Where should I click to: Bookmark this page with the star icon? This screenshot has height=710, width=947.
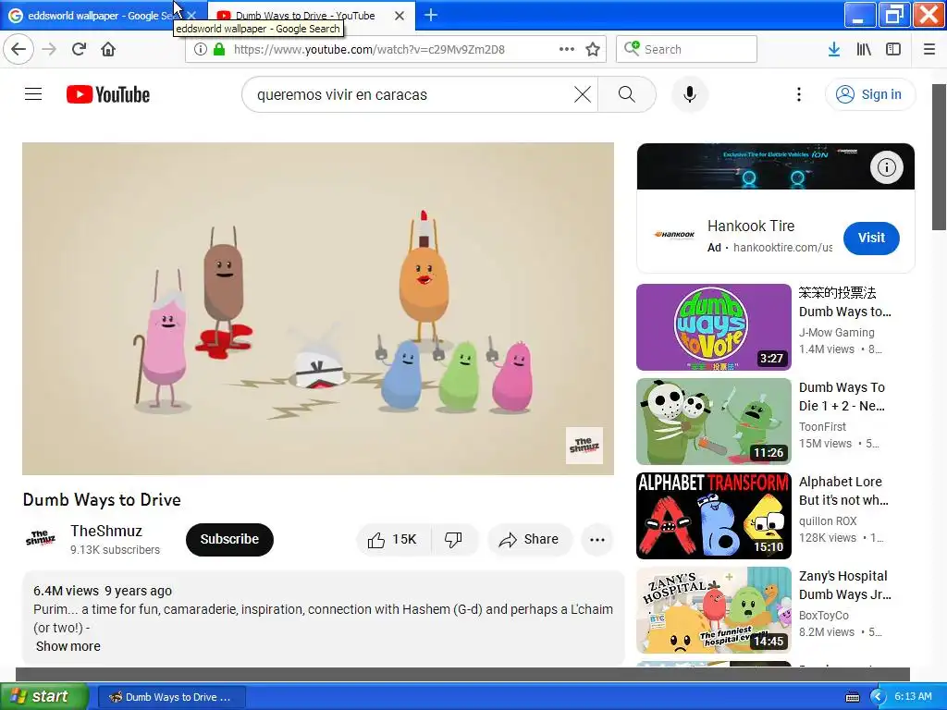tap(593, 49)
